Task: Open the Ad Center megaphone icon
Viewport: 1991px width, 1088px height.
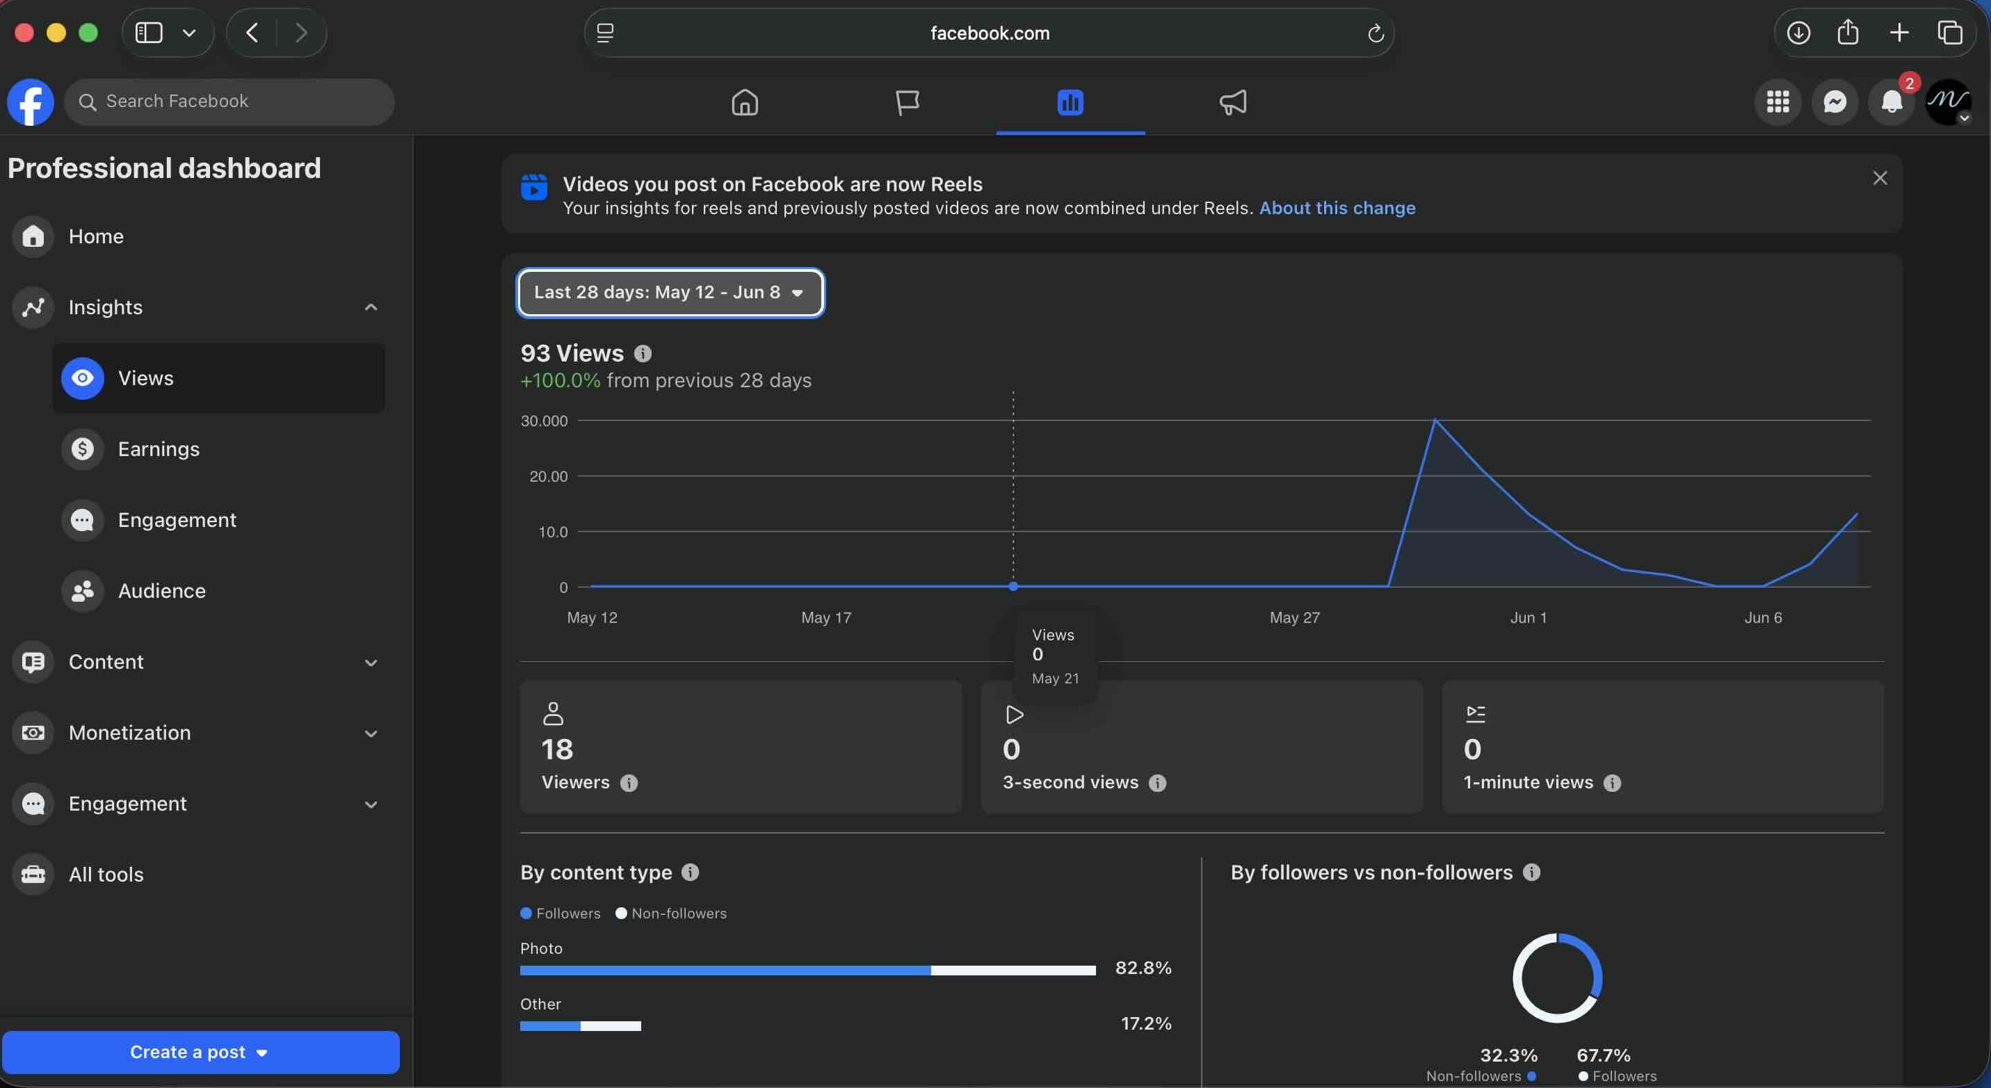Action: tap(1233, 102)
